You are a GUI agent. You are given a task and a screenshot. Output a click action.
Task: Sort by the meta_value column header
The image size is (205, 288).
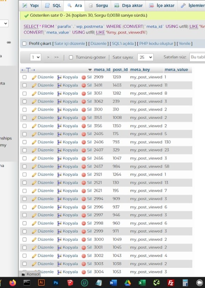[176, 69]
